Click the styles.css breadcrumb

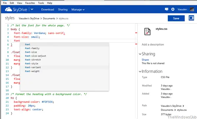64,19
